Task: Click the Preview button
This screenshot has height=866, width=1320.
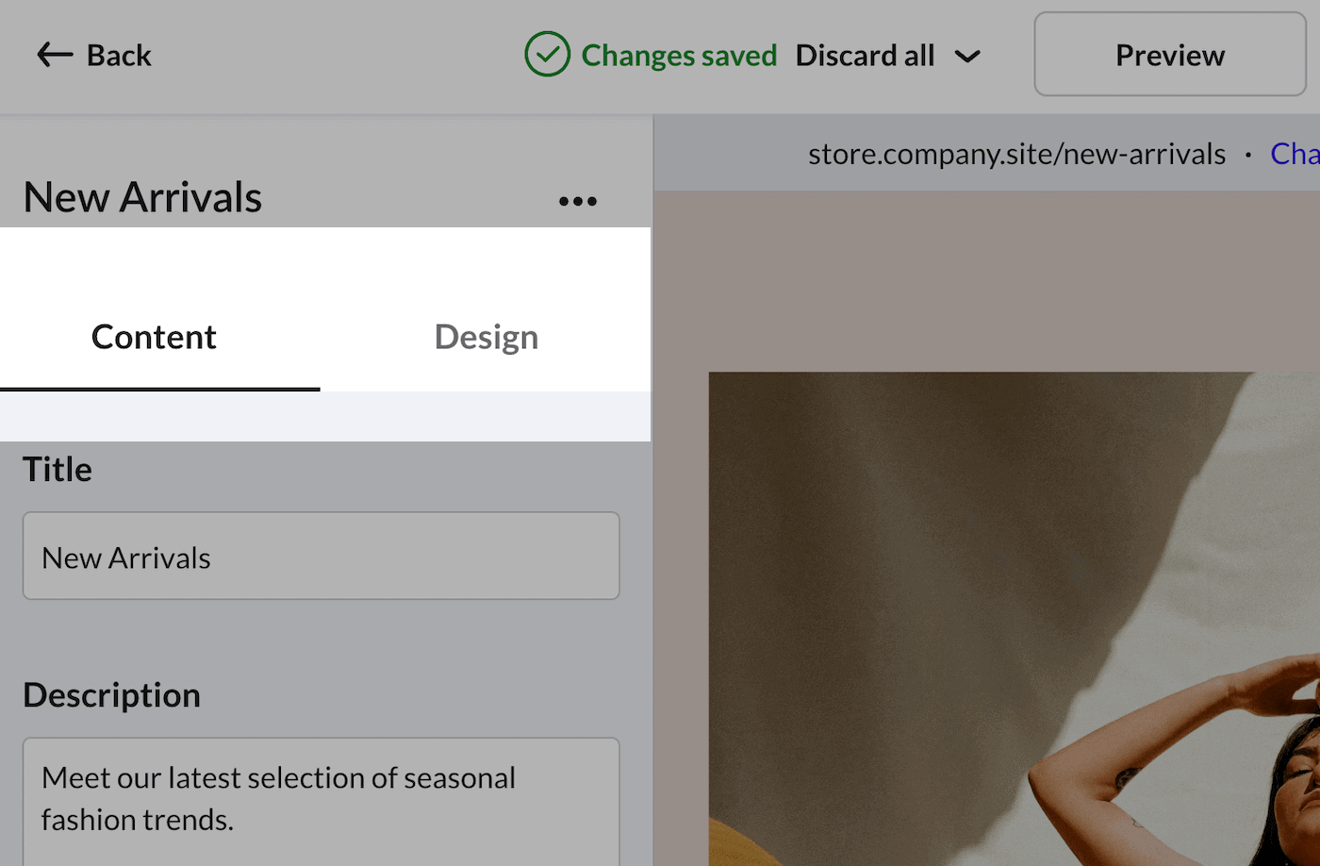Action: 1169,55
